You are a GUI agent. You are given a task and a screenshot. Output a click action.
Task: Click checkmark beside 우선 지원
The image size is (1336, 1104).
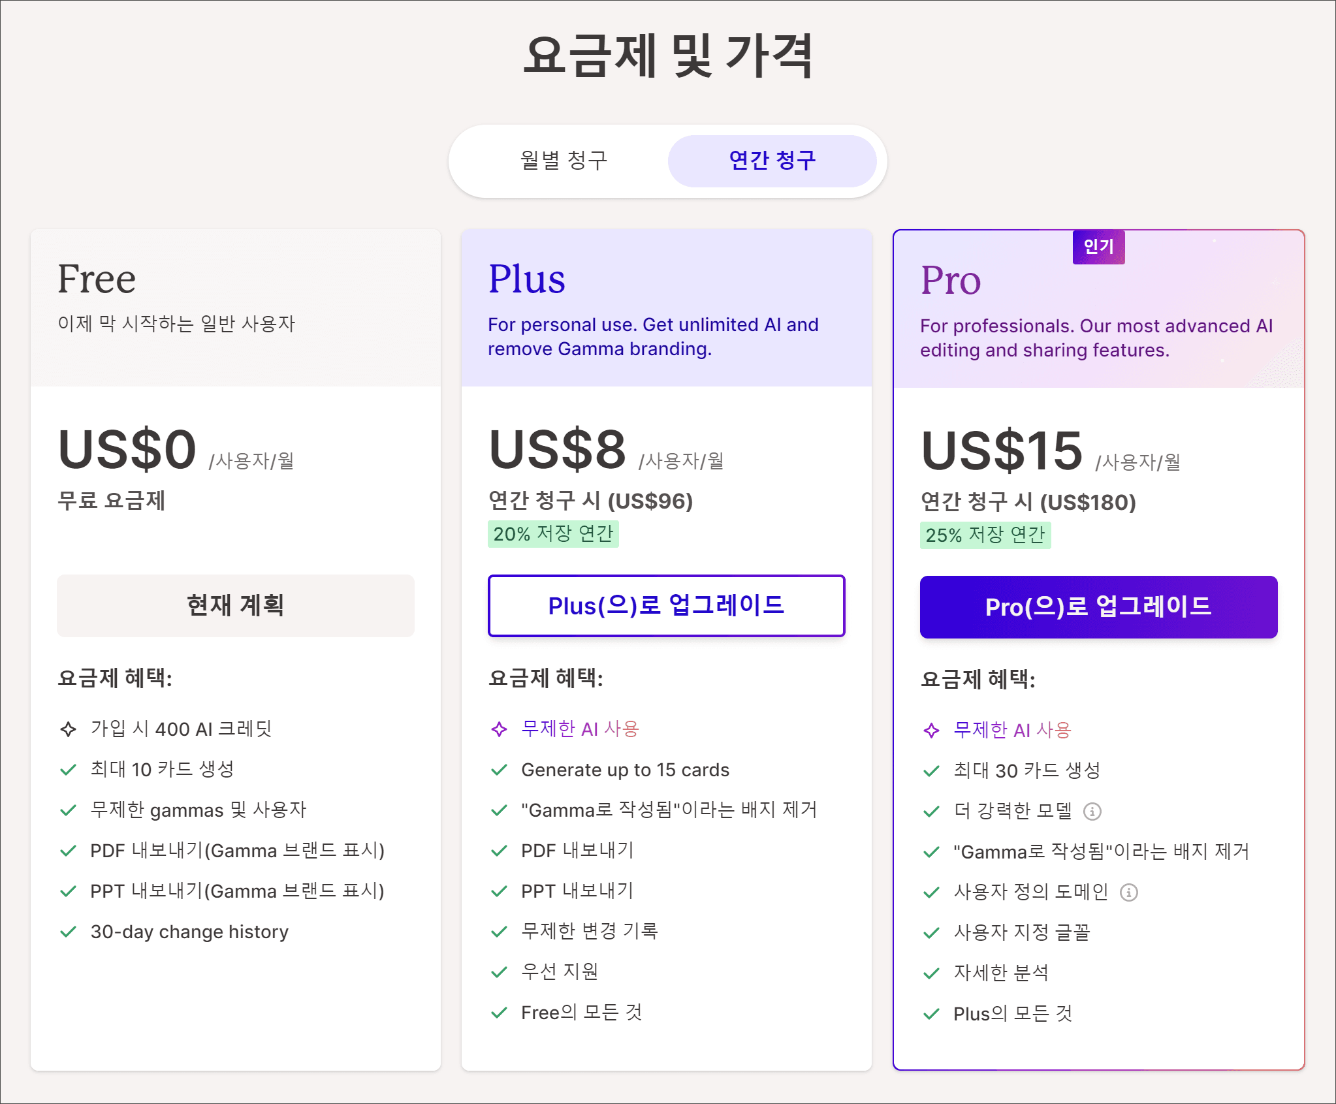click(x=499, y=973)
